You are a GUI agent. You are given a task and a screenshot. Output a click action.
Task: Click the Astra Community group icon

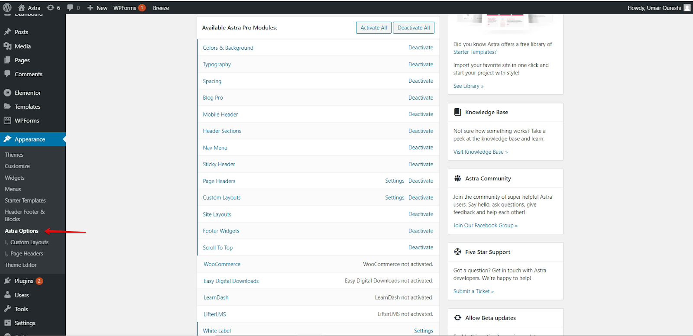(x=457, y=178)
